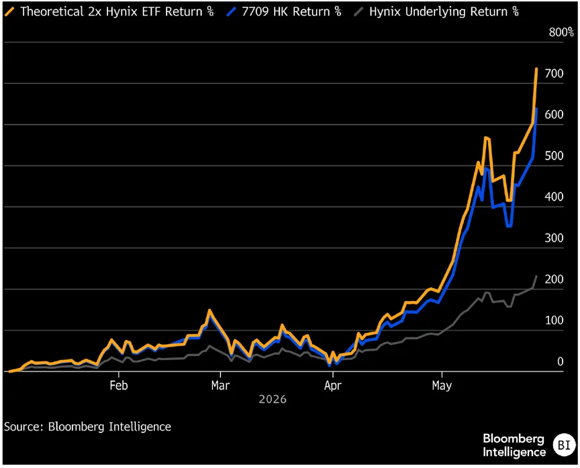Click the orange Theoretical 2x Hynix legend marker

9,11
